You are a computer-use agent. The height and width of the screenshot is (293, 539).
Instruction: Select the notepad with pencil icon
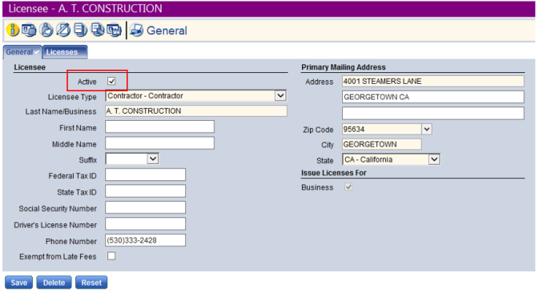pos(63,30)
